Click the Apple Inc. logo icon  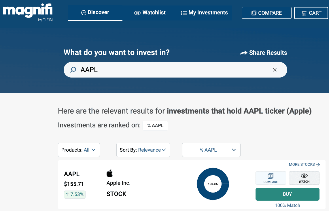coord(109,174)
